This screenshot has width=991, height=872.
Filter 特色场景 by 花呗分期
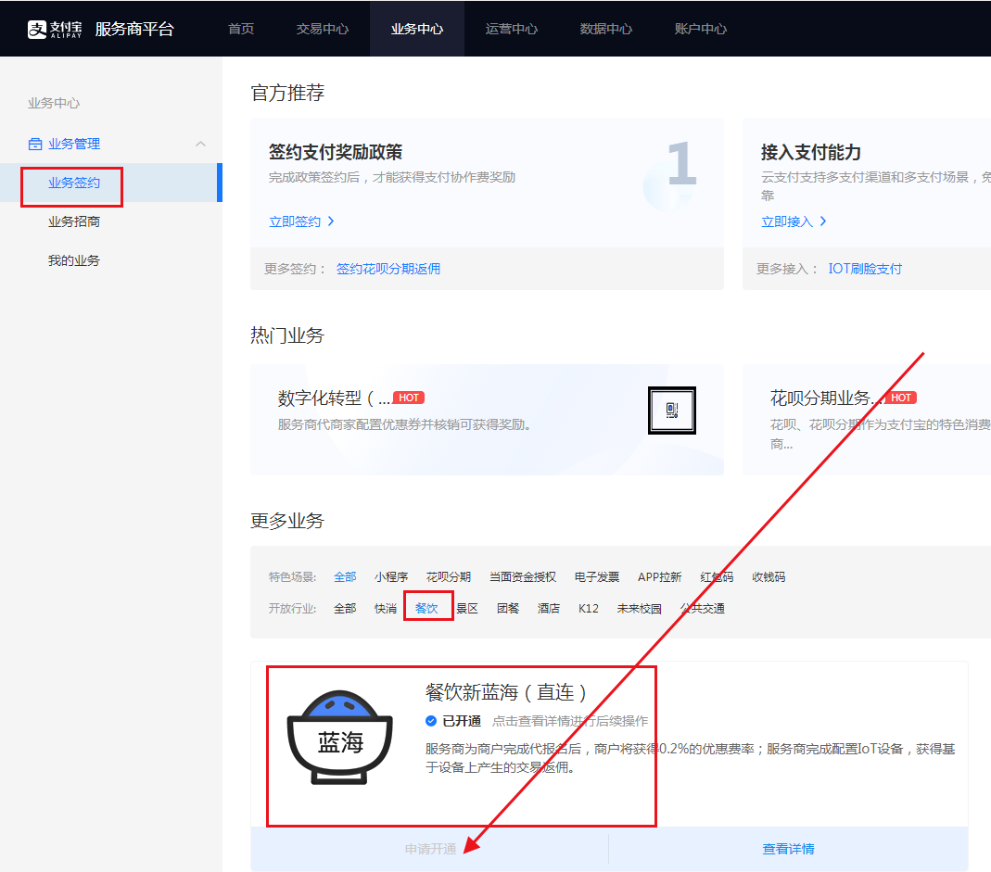pos(448,577)
